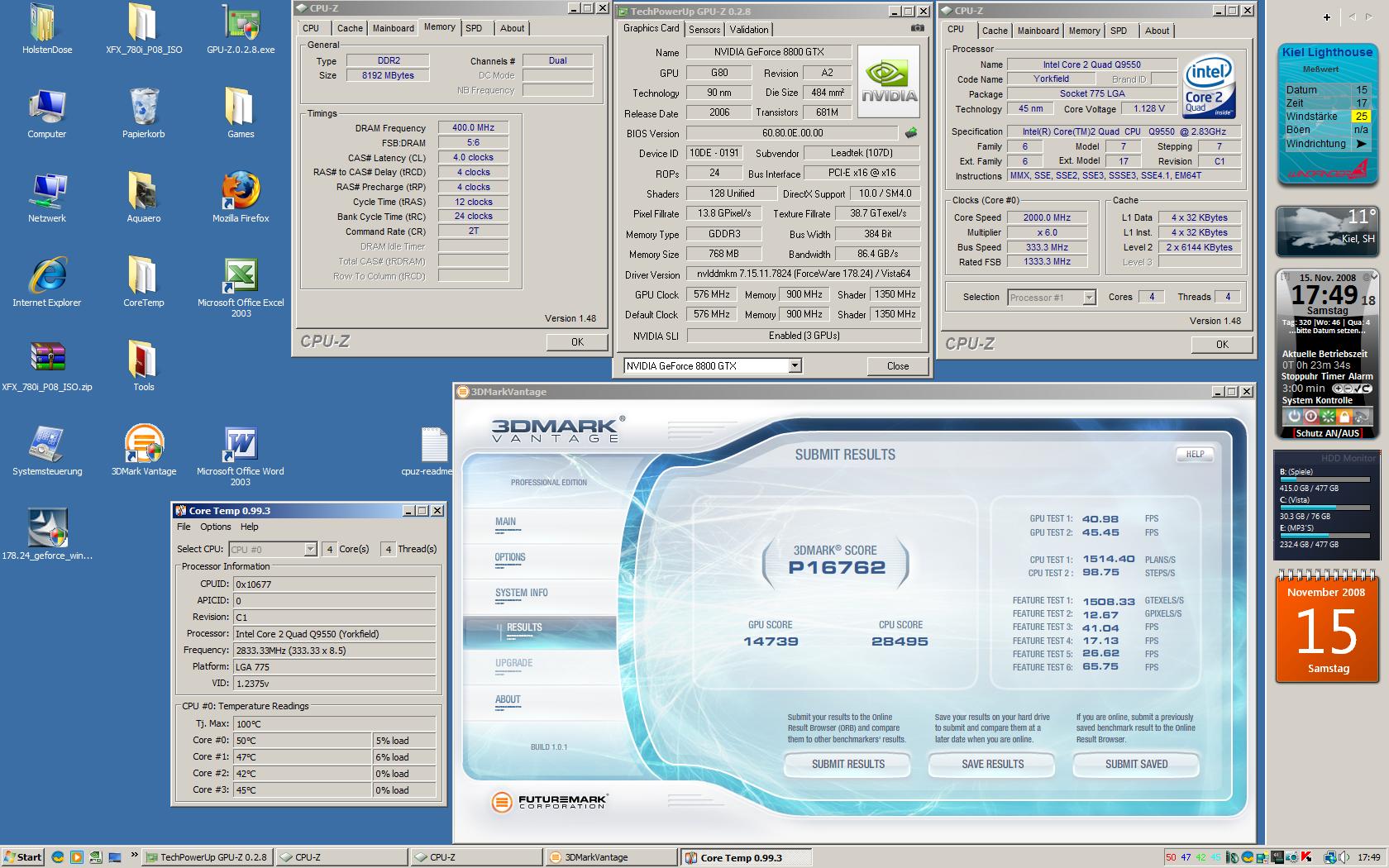Click SAVE RESULTS in 3DMark Vantage
Image resolution: width=1389 pixels, height=868 pixels.
992,765
